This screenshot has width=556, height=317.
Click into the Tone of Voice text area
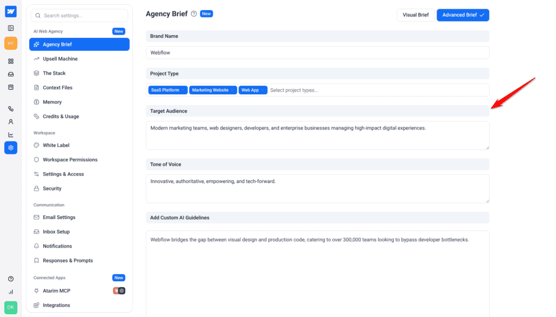pyautogui.click(x=317, y=189)
